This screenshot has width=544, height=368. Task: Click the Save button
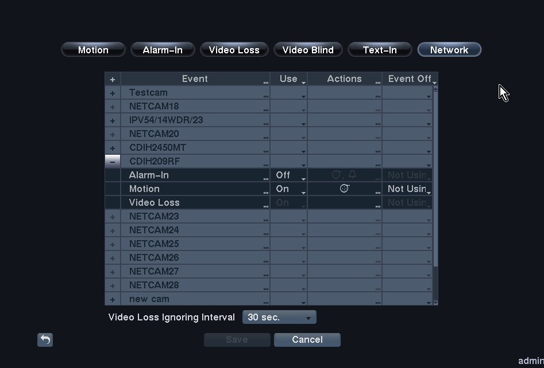click(x=237, y=339)
